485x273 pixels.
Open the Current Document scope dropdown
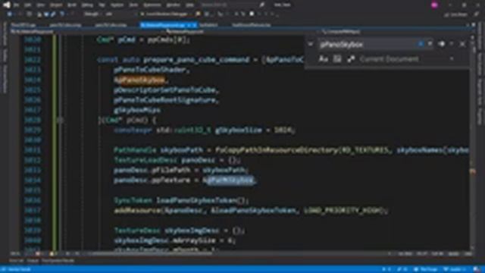point(408,59)
